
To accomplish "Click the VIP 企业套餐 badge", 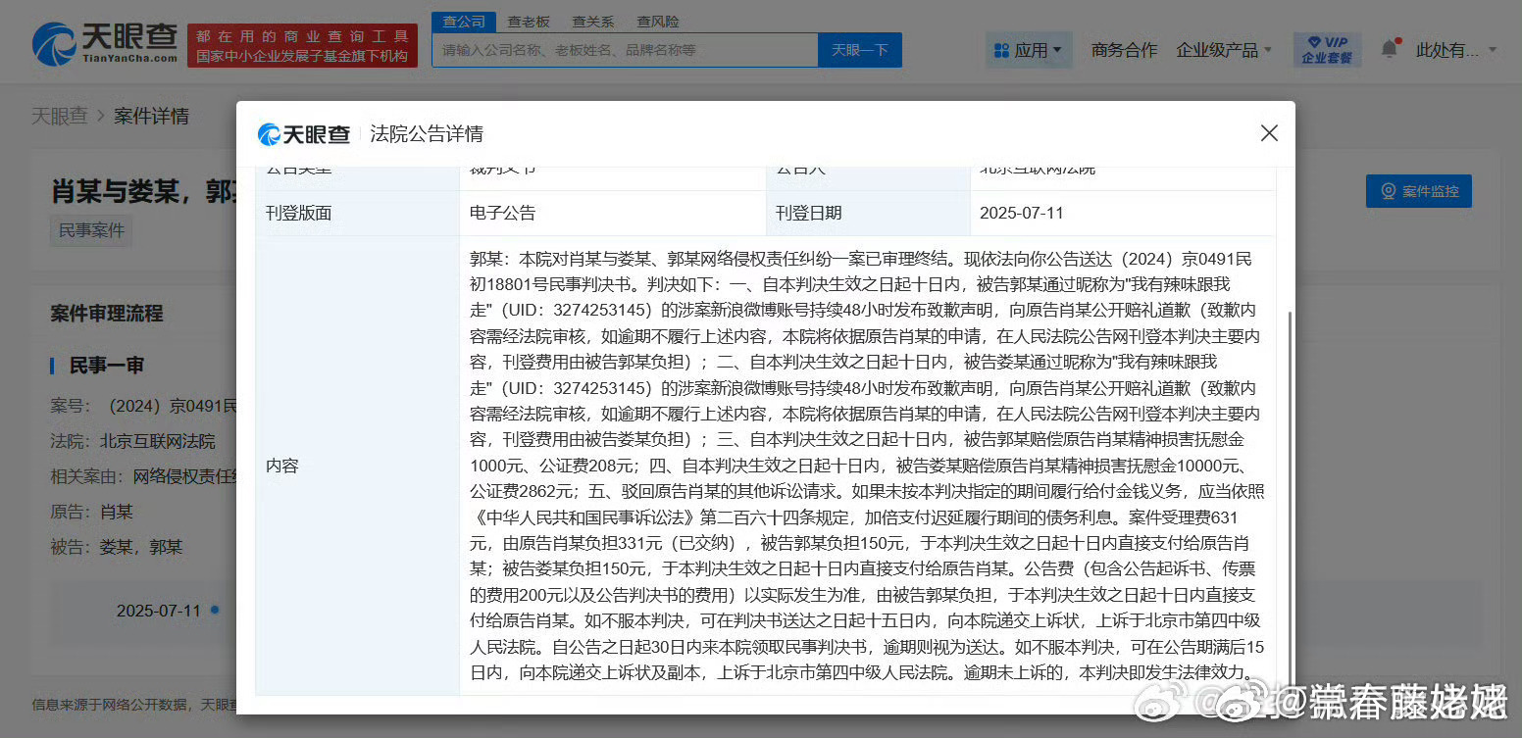I will (1327, 50).
